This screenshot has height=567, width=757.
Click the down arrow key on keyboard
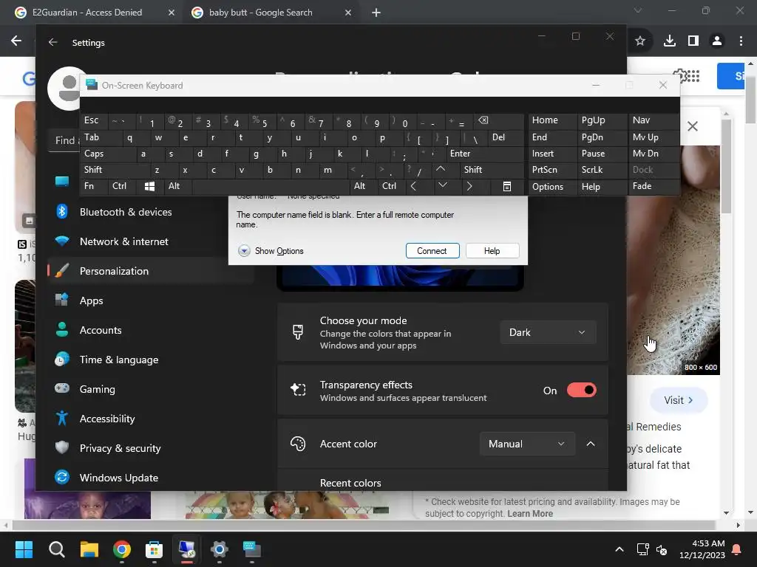442,185
